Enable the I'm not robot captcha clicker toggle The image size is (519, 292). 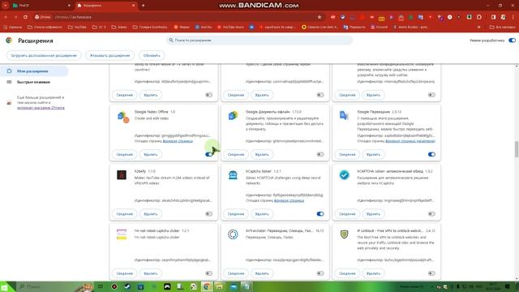tap(209, 273)
